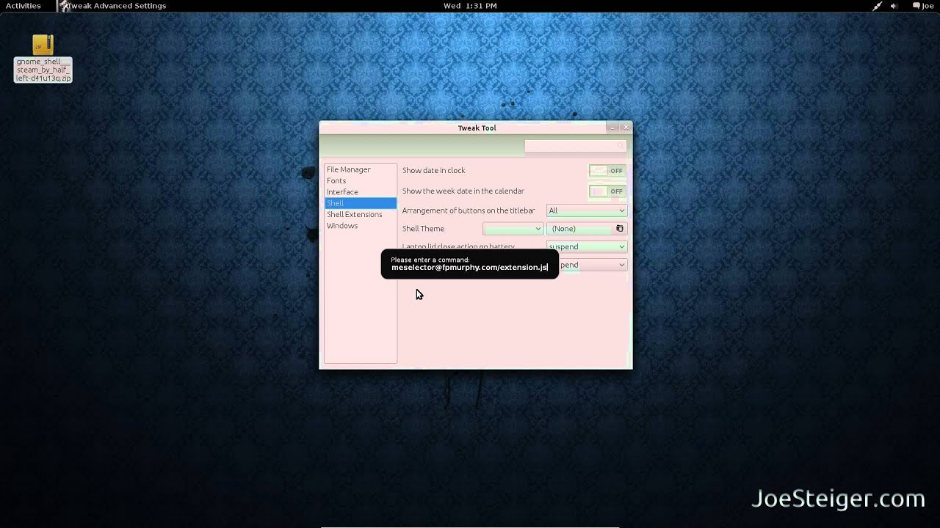Open the titlebar buttons arrangement dropdown
The image size is (940, 528).
586,210
